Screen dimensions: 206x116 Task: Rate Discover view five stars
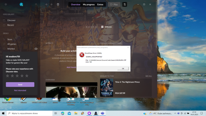[27, 76]
